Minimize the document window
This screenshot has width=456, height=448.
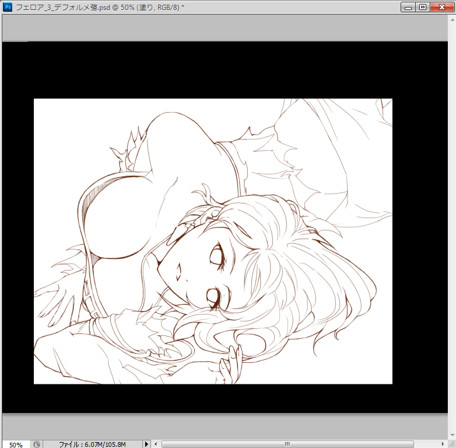[x=408, y=7]
